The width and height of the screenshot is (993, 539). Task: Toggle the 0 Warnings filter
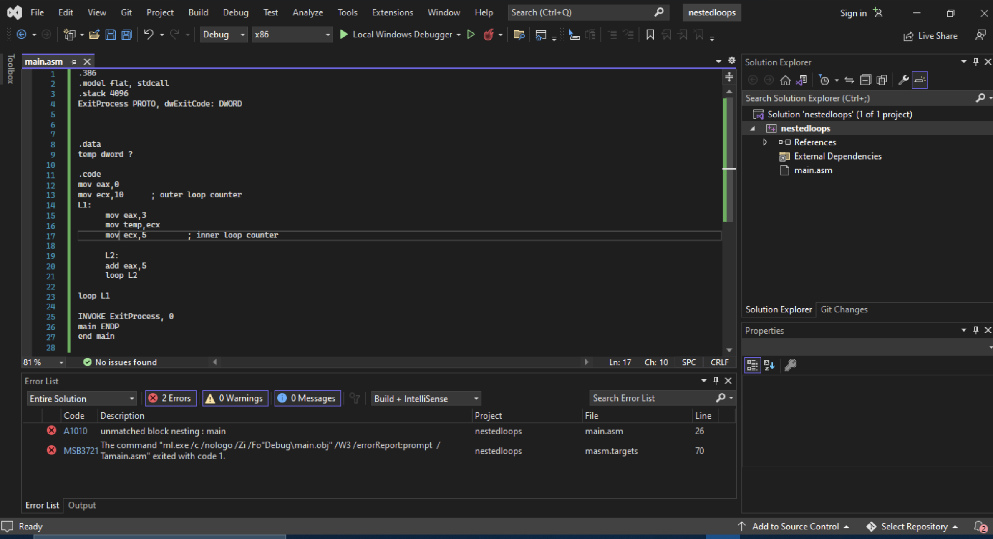[x=234, y=398]
